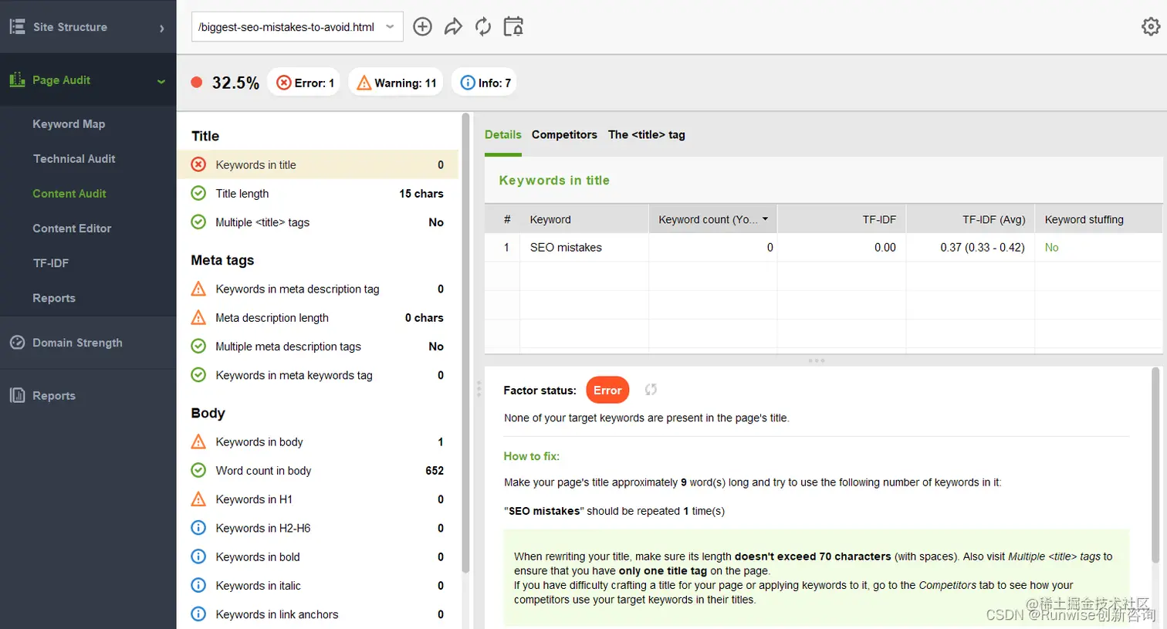Click the Site Structure sidebar icon
This screenshot has height=629, width=1167.
coord(17,27)
